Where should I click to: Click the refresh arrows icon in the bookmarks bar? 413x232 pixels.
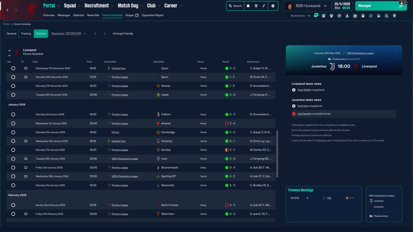tap(371, 16)
